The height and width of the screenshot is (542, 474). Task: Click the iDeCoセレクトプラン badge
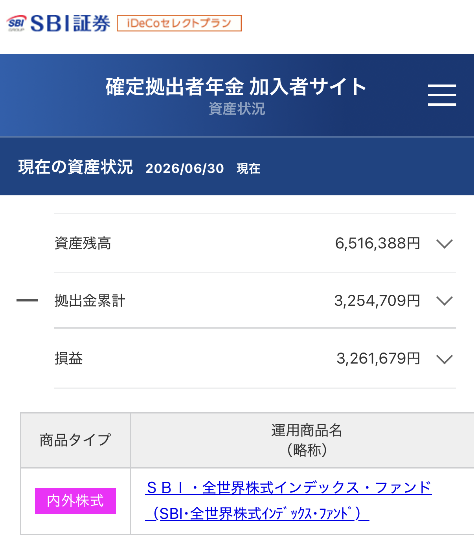coord(179,23)
